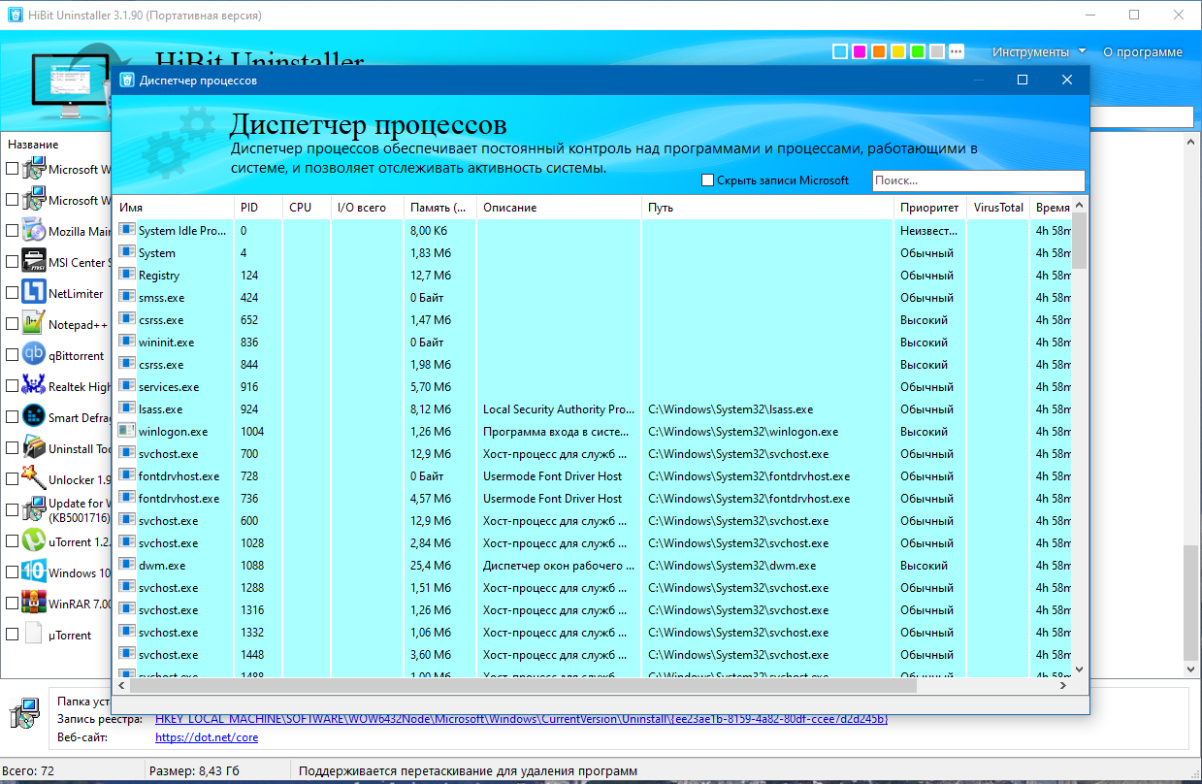The height and width of the screenshot is (784, 1202).
Task: Click the Process Manager title bar icon
Action: (x=126, y=80)
